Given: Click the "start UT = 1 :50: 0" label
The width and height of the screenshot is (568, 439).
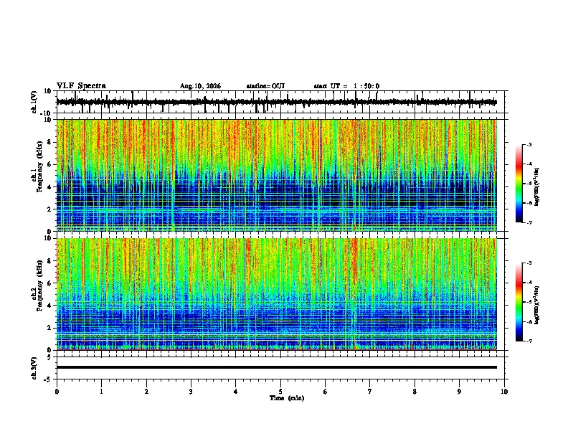Looking at the screenshot, I should [346, 86].
